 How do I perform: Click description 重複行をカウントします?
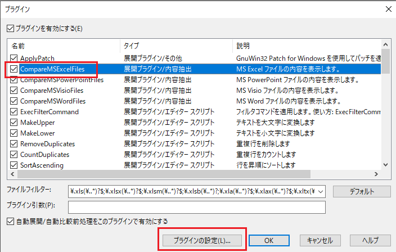click(266, 154)
